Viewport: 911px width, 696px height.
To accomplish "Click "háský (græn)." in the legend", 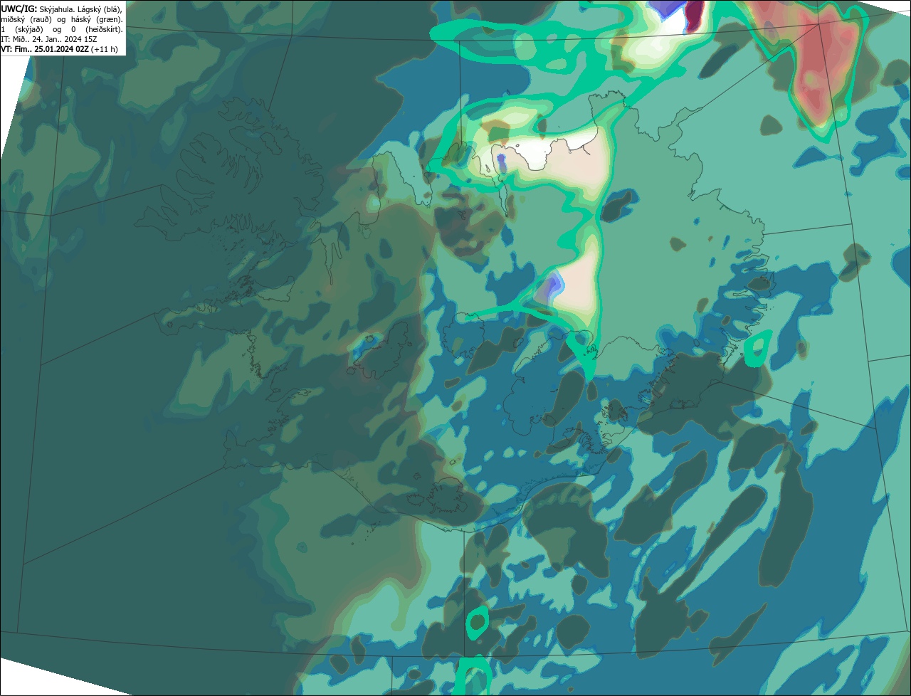I will [97, 20].
